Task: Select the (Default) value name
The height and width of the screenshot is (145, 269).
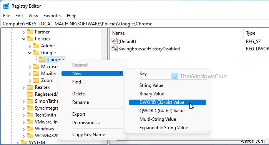Action: [x=127, y=42]
